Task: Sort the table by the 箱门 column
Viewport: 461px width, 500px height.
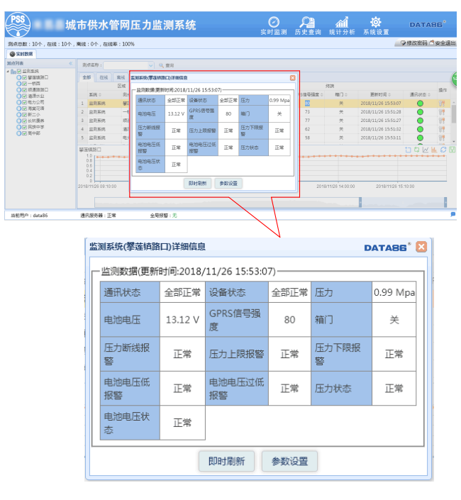Action: click(x=341, y=95)
